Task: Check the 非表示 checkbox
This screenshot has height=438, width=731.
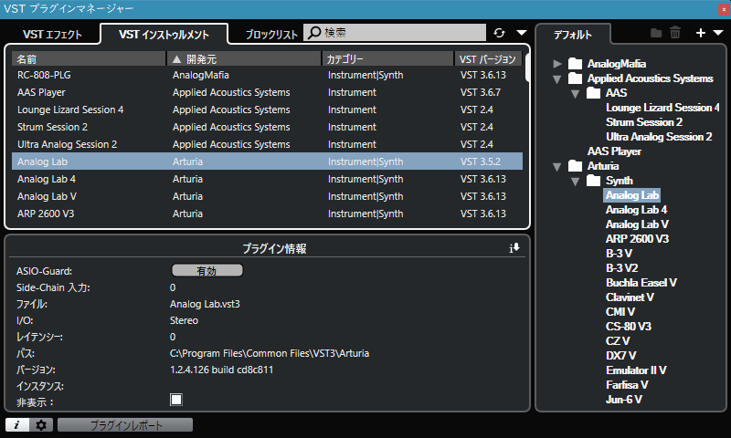Action: (176, 400)
